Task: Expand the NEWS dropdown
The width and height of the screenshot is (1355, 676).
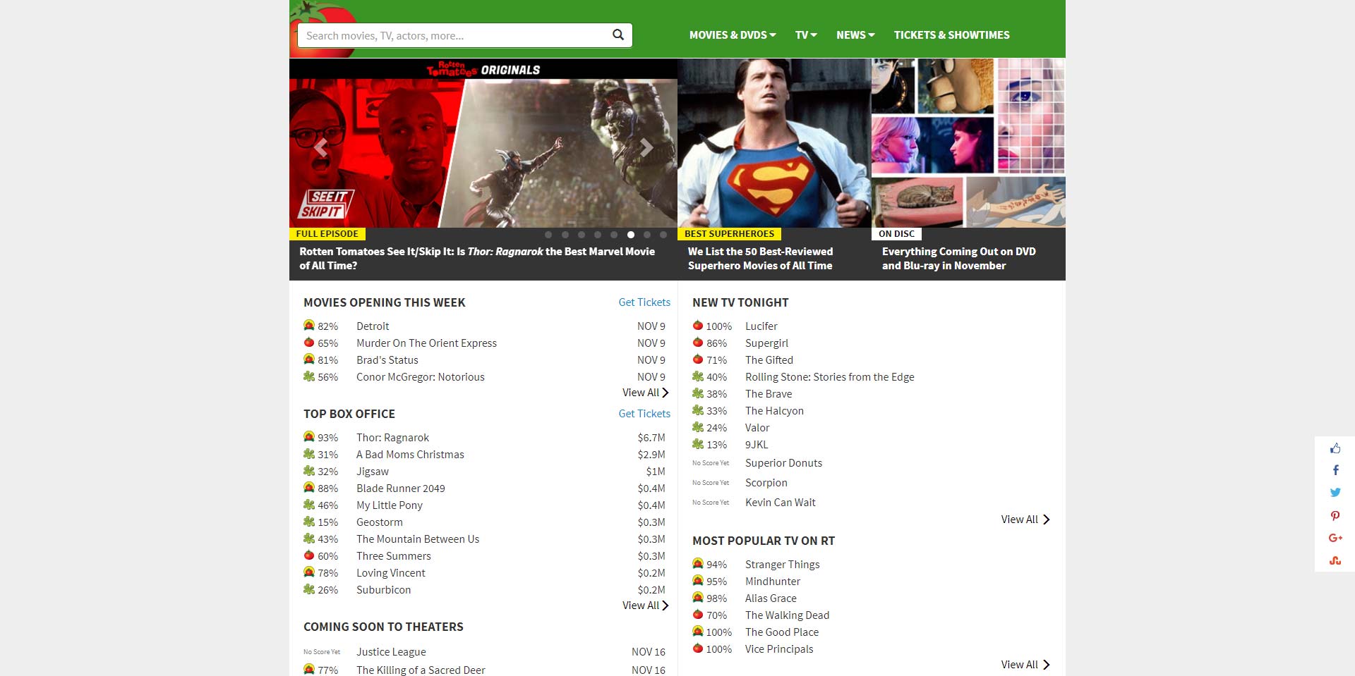Action: click(855, 35)
